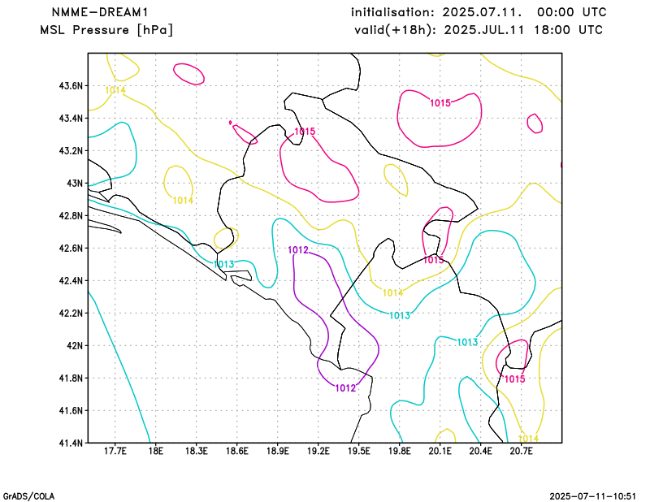Select the 19.2E longitude axis label
650x502 pixels.
coord(318,451)
